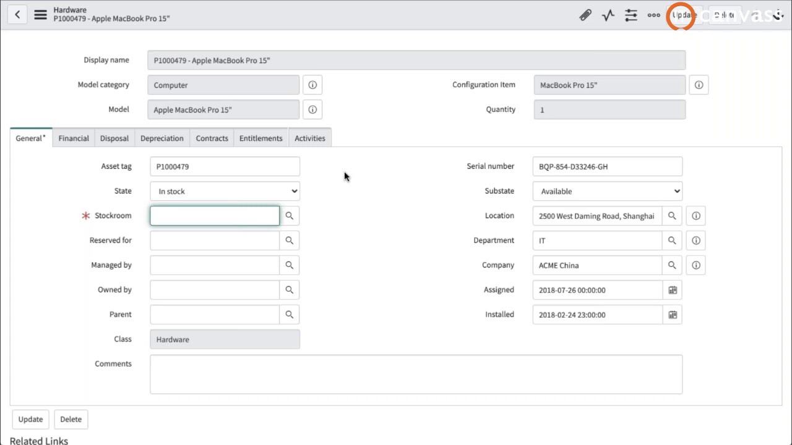Image resolution: width=792 pixels, height=445 pixels.
Task: Open the calendar picker for Installed date
Action: [672, 315]
